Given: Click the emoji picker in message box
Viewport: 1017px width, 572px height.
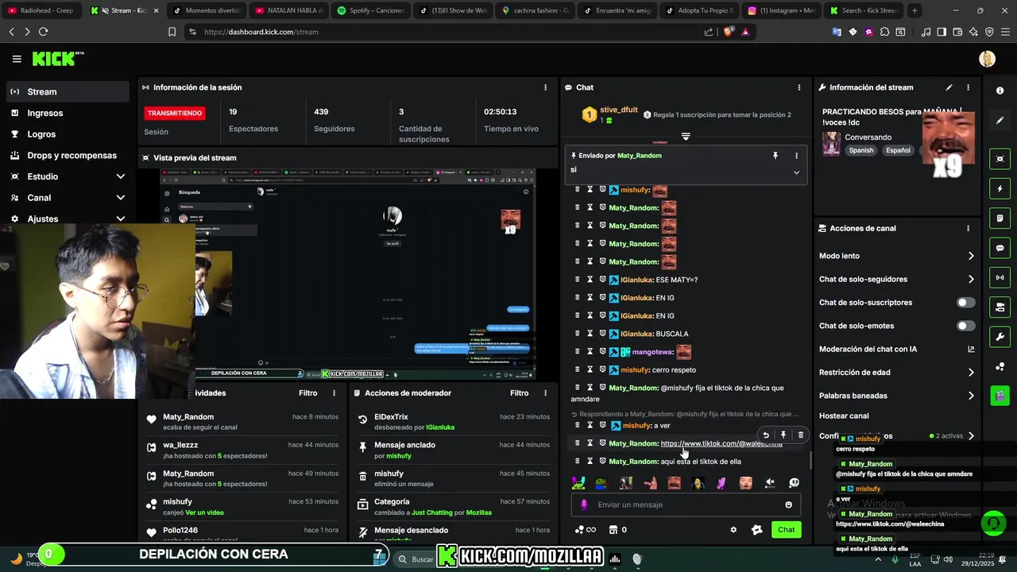Looking at the screenshot, I should coord(788,504).
